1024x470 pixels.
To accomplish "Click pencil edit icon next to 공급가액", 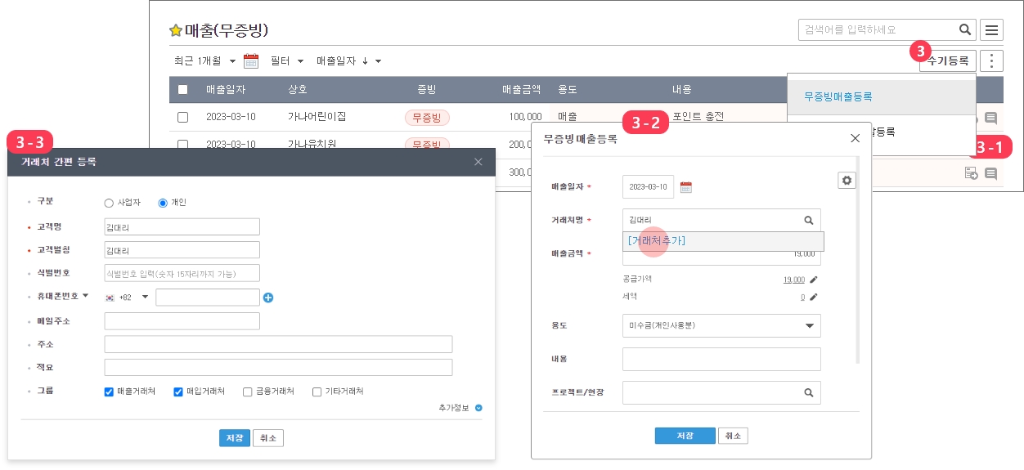I will click(813, 280).
